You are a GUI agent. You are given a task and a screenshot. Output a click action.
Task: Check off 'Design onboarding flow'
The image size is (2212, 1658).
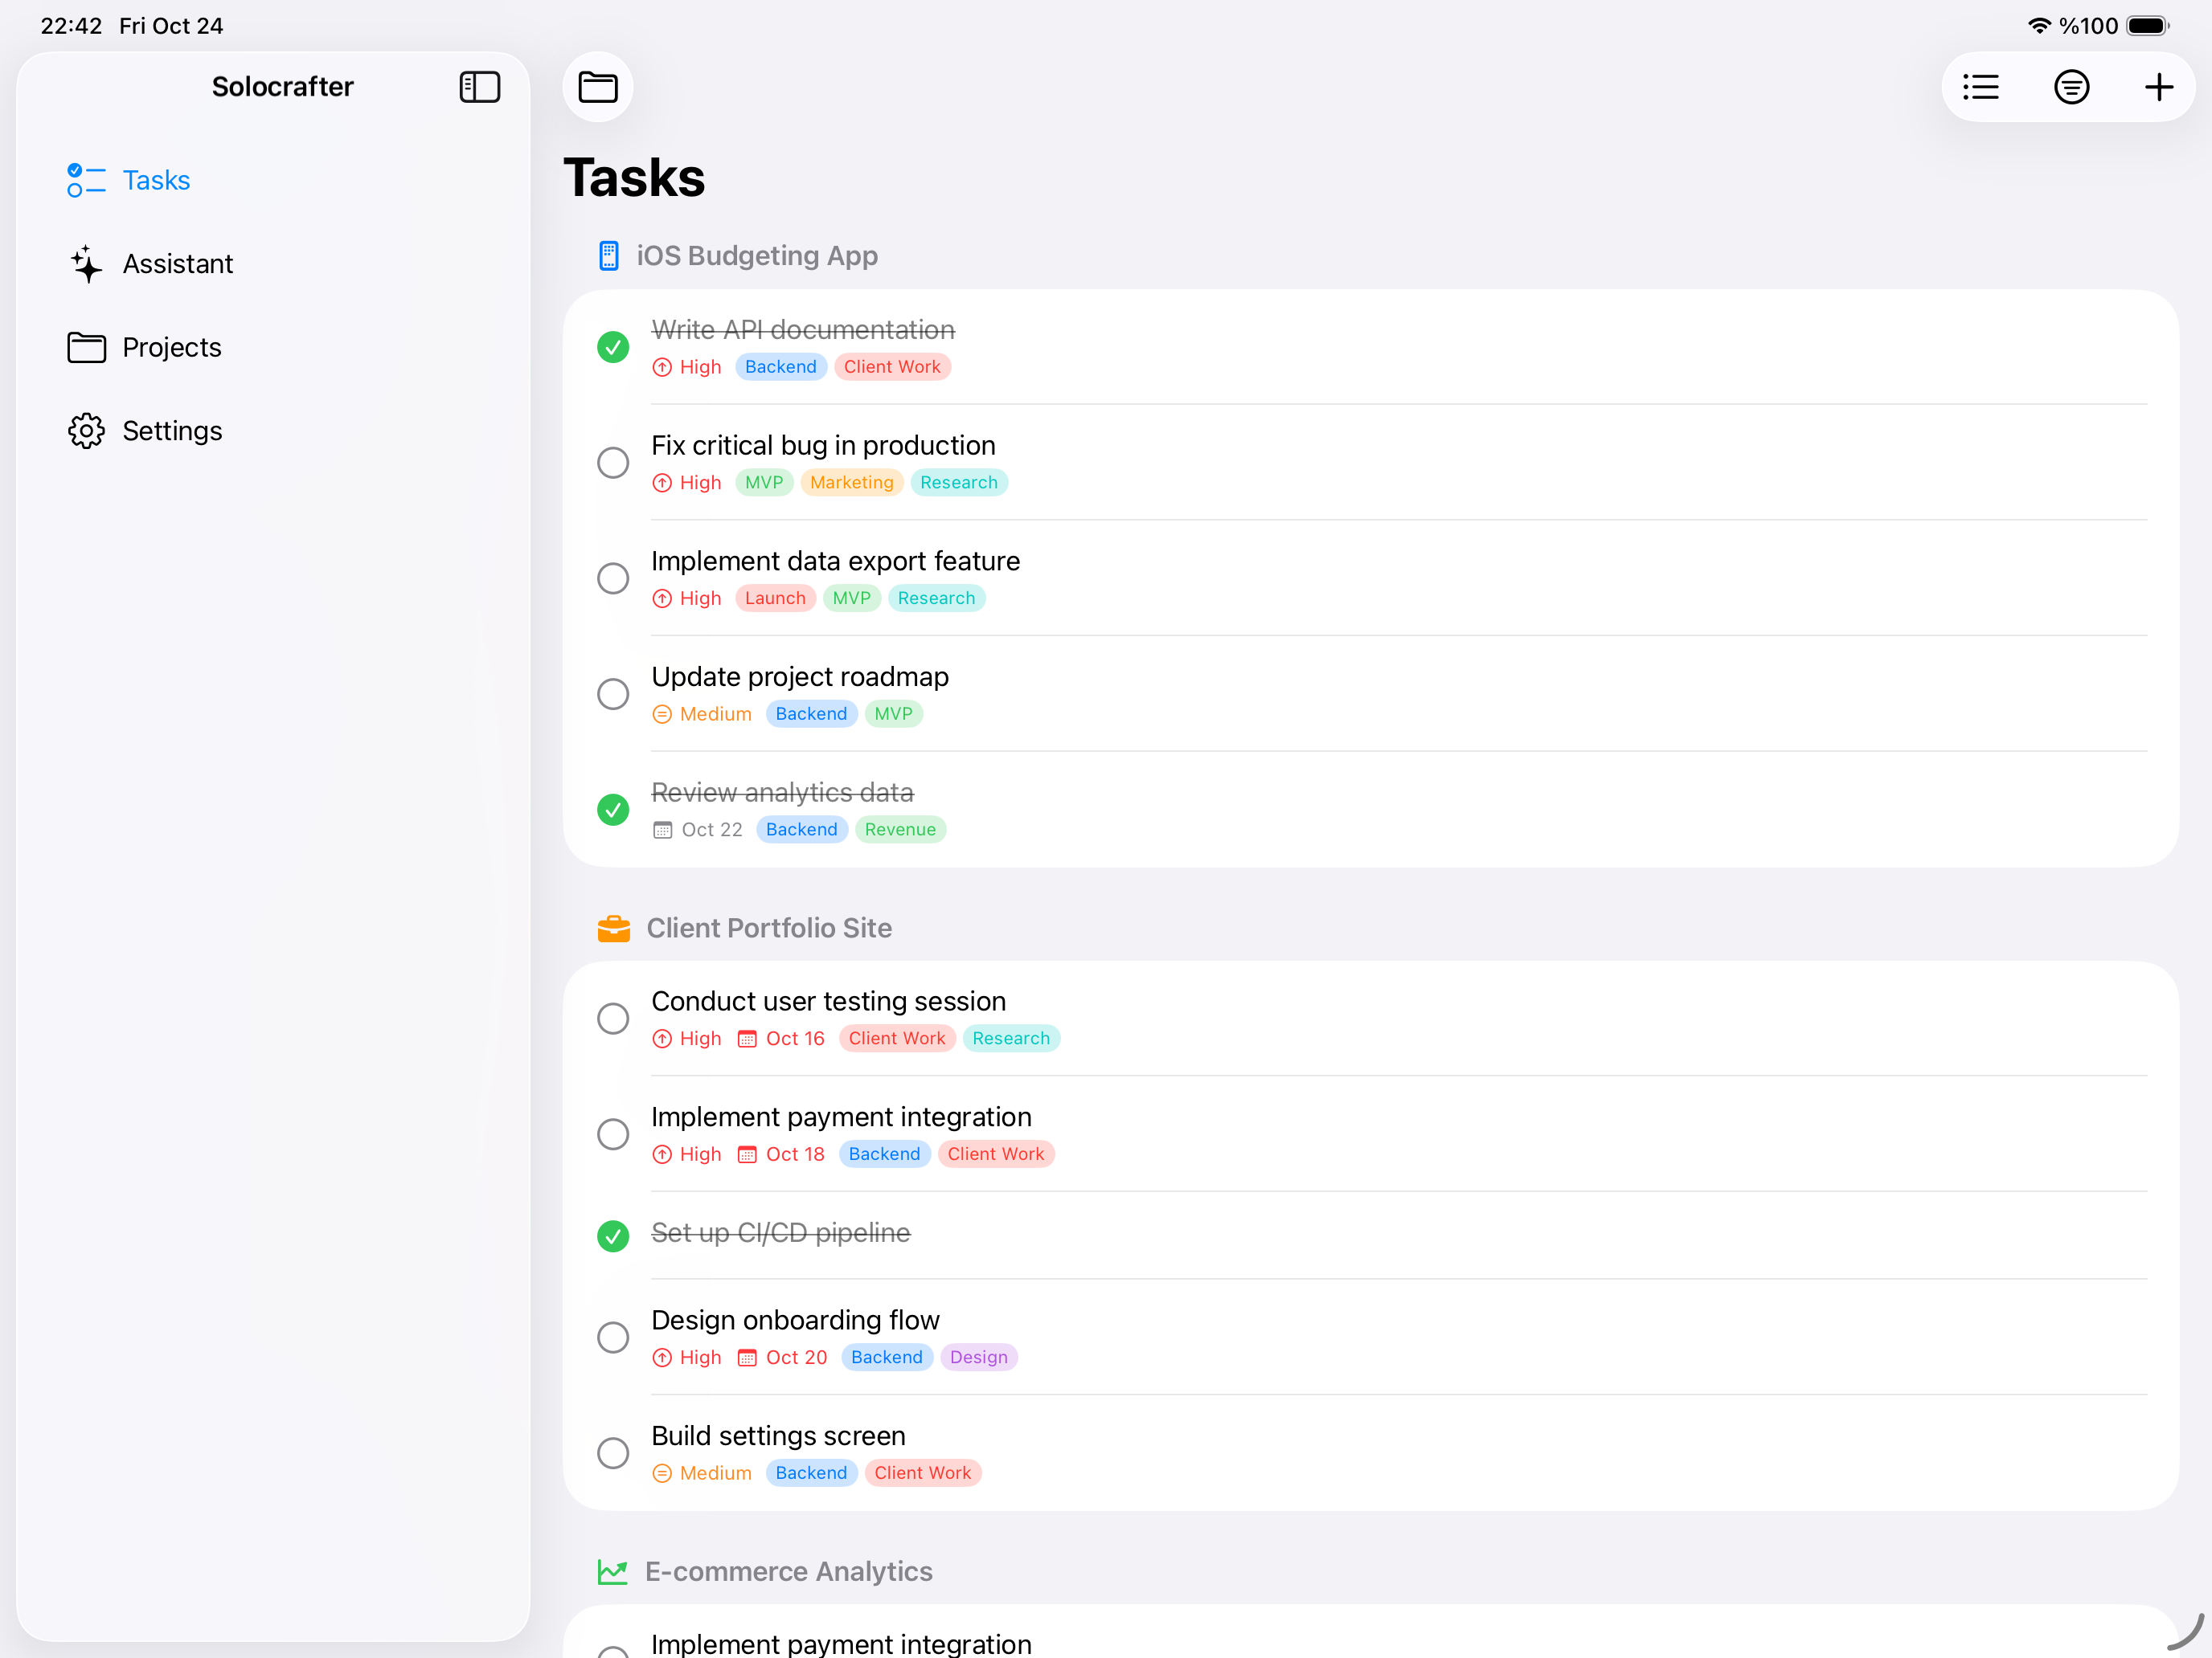pos(613,1336)
